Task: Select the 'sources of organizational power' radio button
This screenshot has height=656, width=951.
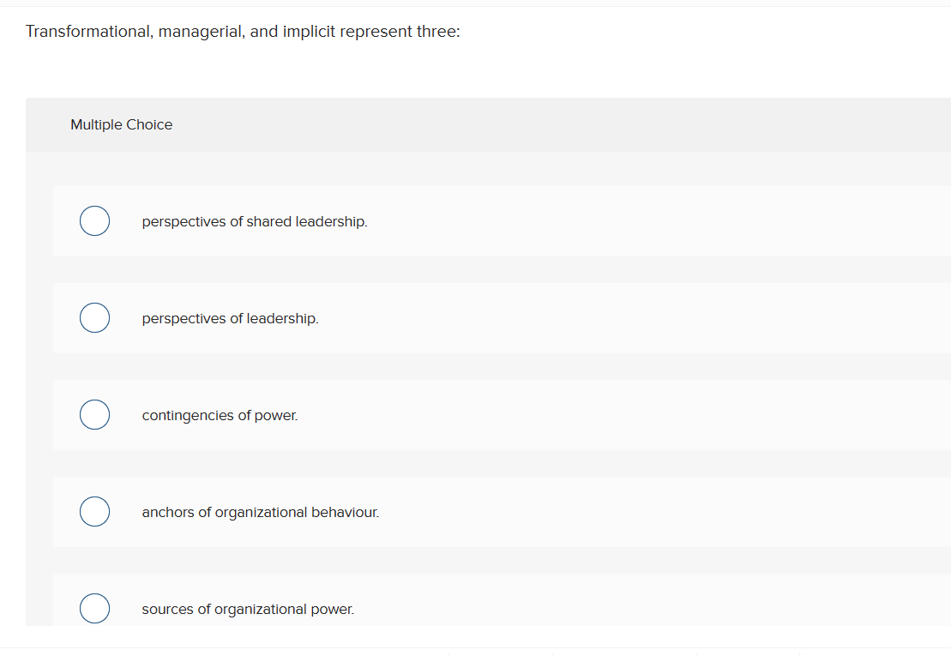Action: [94, 608]
